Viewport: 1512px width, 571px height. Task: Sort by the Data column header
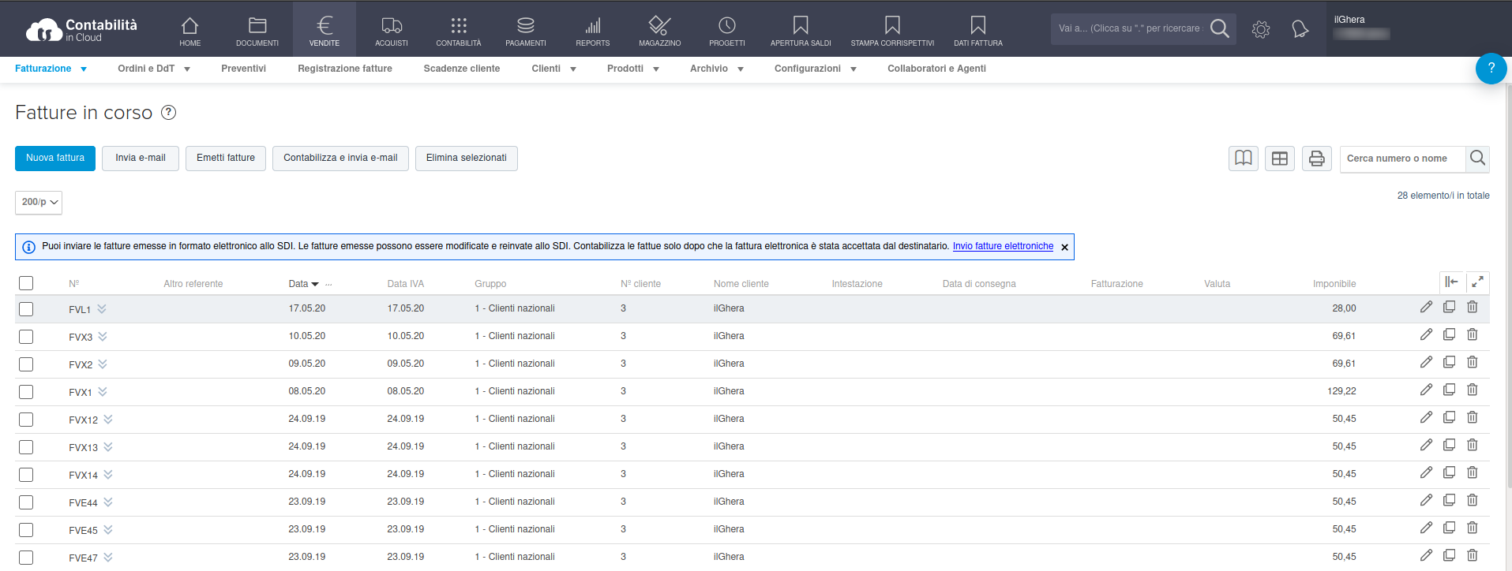click(298, 284)
